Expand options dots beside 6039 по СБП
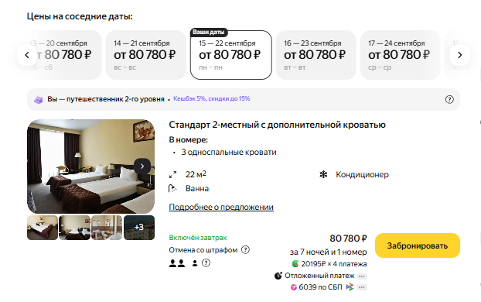Image resolution: width=481 pixels, height=302 pixels. [362, 287]
